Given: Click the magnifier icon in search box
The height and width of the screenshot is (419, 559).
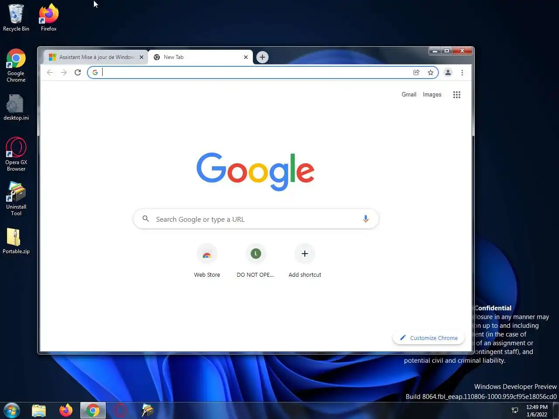Looking at the screenshot, I should tap(146, 219).
